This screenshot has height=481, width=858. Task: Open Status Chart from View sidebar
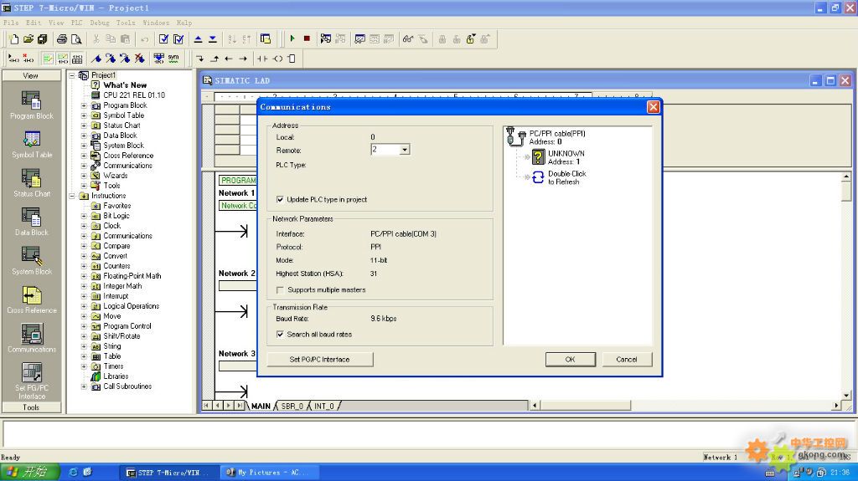tap(31, 183)
